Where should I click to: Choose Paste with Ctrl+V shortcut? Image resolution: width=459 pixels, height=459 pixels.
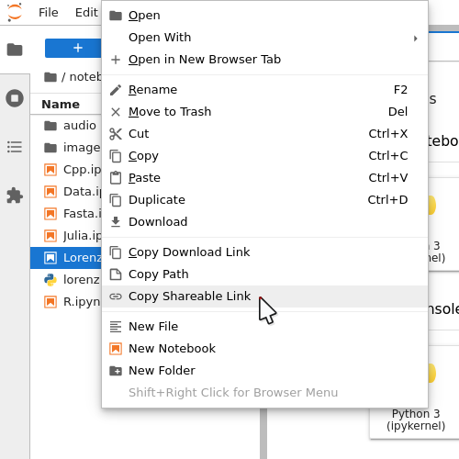264,178
